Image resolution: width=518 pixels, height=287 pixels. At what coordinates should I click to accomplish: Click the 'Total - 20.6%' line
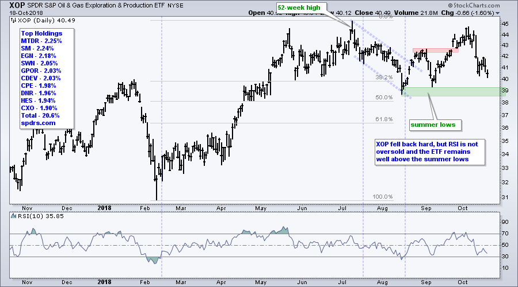[x=40, y=115]
